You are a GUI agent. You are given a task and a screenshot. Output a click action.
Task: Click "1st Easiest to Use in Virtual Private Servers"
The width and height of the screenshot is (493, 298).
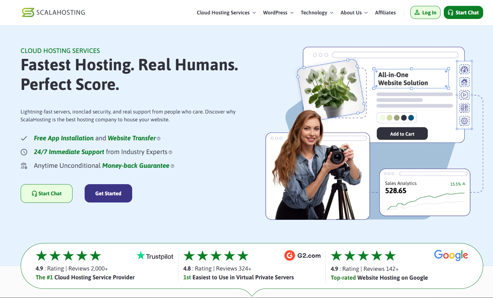pyautogui.click(x=238, y=277)
